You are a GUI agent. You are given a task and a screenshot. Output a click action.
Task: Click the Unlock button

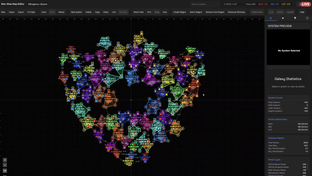pyautogui.click(x=280, y=12)
